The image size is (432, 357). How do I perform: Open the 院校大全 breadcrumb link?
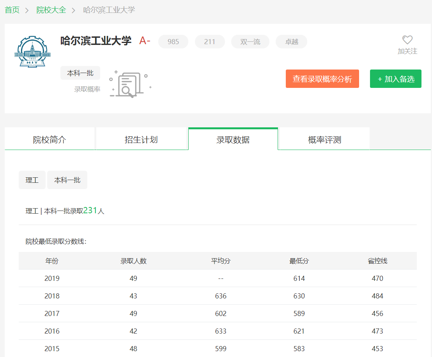point(51,10)
